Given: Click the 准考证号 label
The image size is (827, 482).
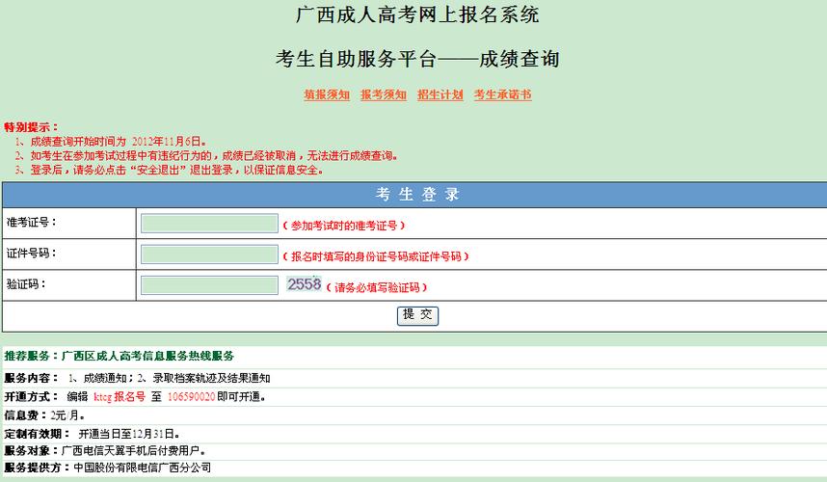Looking at the screenshot, I should point(31,222).
